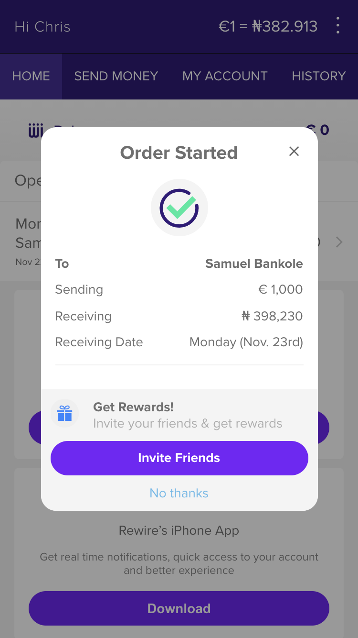Open the SEND MONEY tab
The width and height of the screenshot is (358, 638).
coord(116,76)
